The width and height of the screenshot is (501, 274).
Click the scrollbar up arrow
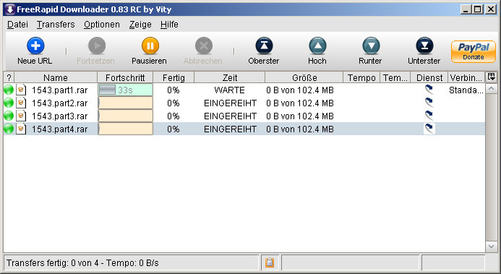pos(491,88)
